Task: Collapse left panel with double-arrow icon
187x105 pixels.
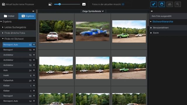Action: click(33, 11)
